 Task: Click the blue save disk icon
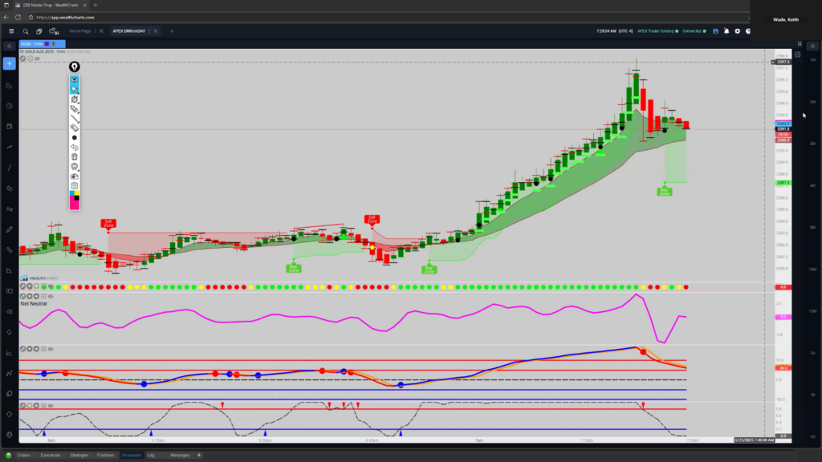coord(715,31)
